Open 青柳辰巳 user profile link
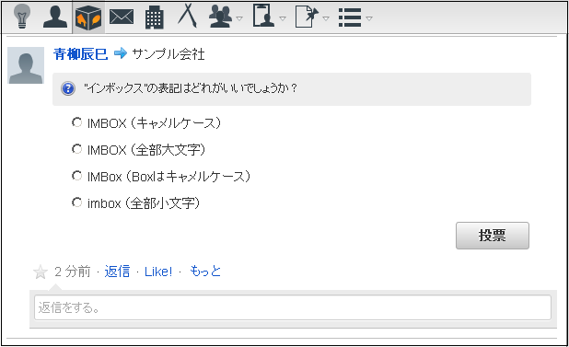This screenshot has height=347, width=569. pos(80,54)
